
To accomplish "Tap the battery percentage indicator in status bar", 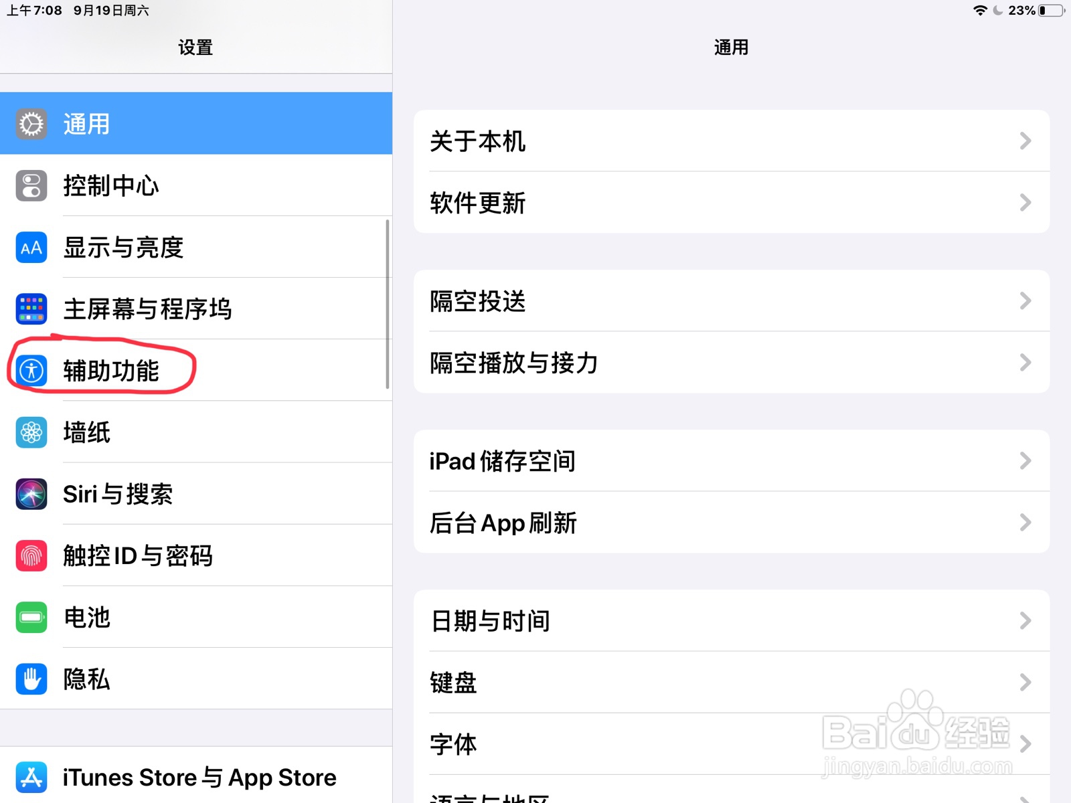I will [x=1022, y=10].
